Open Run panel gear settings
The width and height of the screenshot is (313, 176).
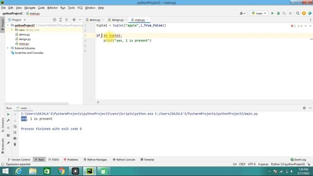(x=304, y=108)
